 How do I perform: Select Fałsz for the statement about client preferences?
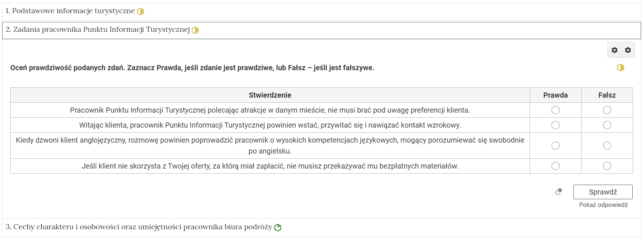607,110
